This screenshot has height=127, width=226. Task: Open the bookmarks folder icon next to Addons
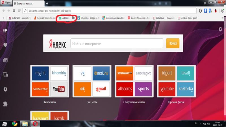(73, 18)
